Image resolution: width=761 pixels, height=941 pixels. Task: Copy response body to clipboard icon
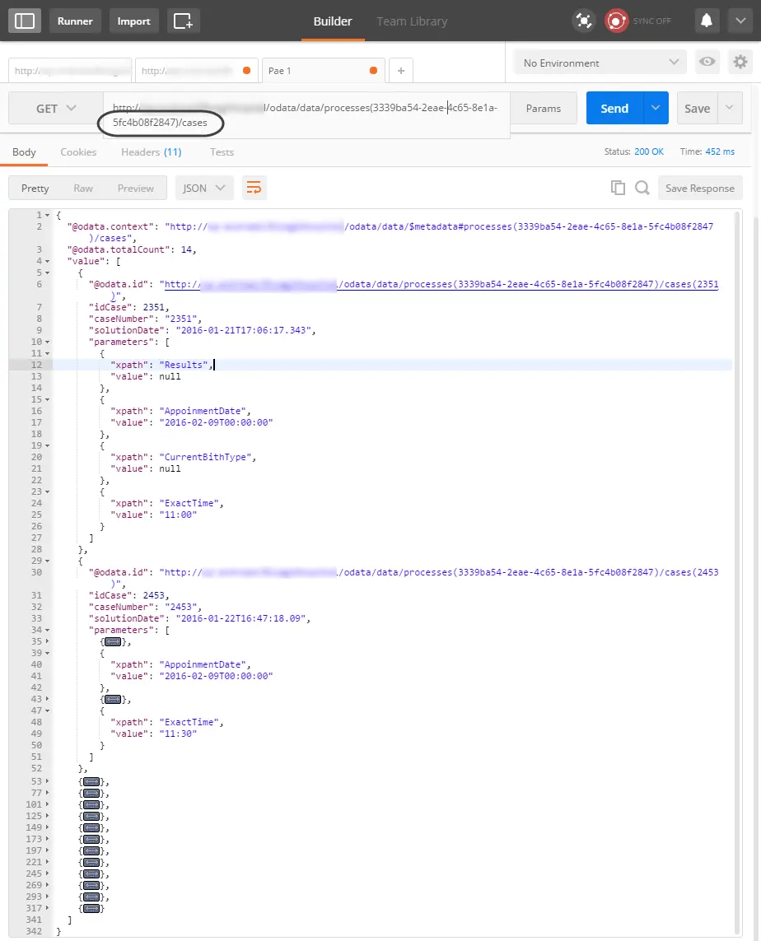tap(618, 188)
